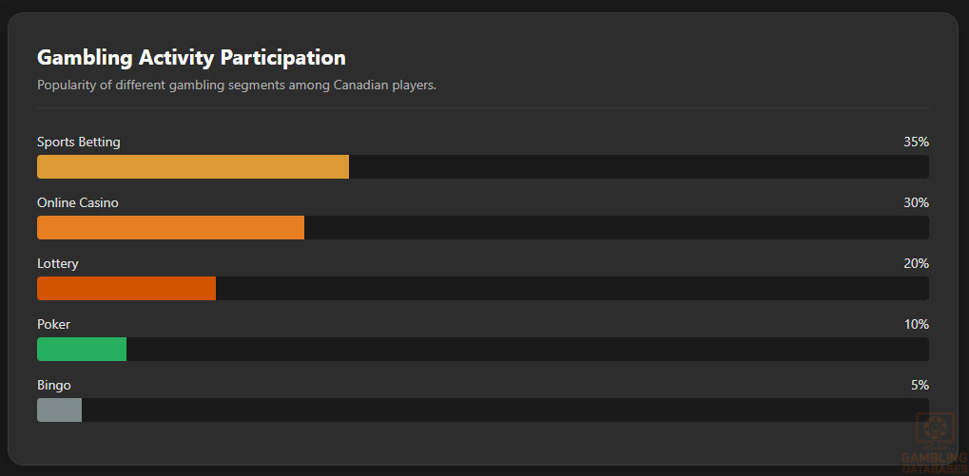Select the Online Casino label

tap(78, 203)
